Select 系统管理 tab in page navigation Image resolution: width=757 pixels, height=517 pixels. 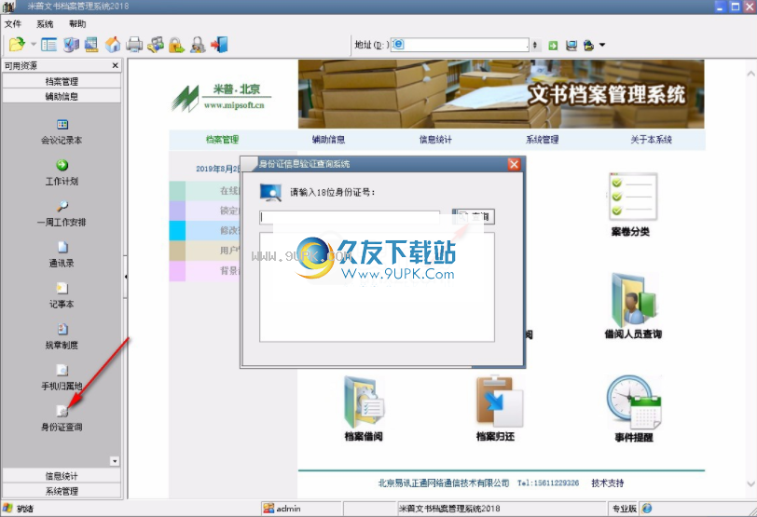pos(543,140)
